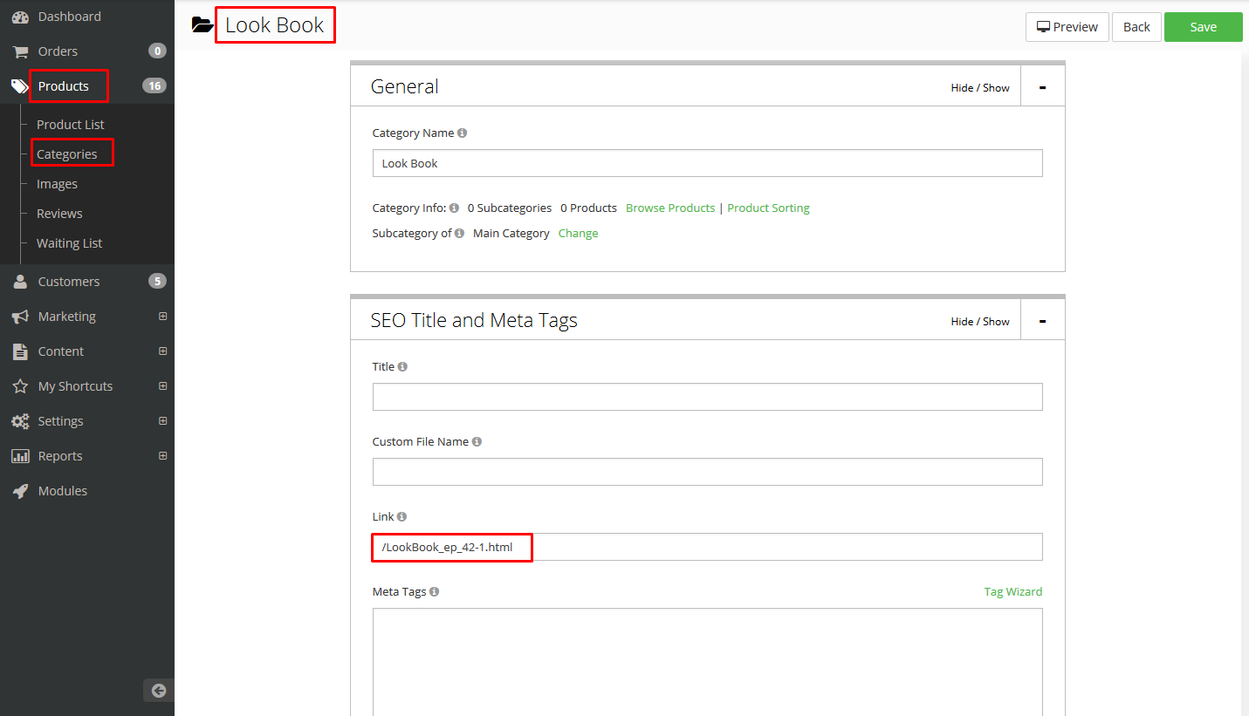
Task: Click the Orders shopping cart icon
Action: [x=20, y=51]
